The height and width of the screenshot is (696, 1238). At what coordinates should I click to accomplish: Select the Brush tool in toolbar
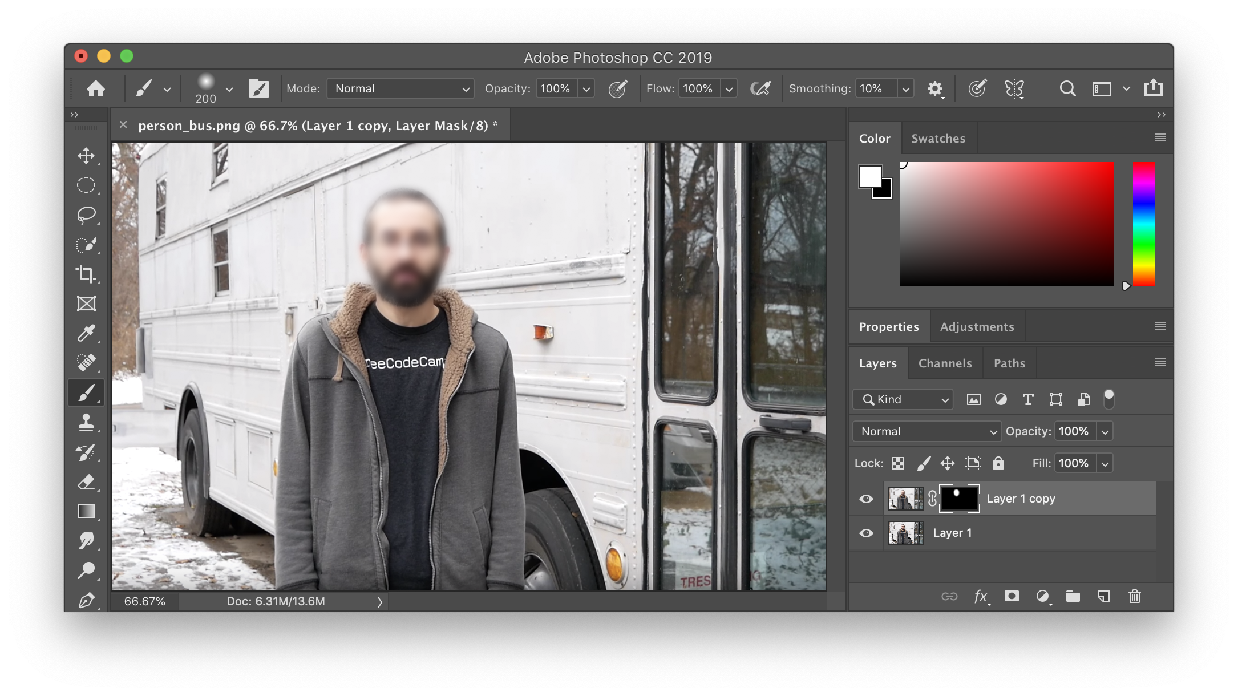[x=86, y=392]
